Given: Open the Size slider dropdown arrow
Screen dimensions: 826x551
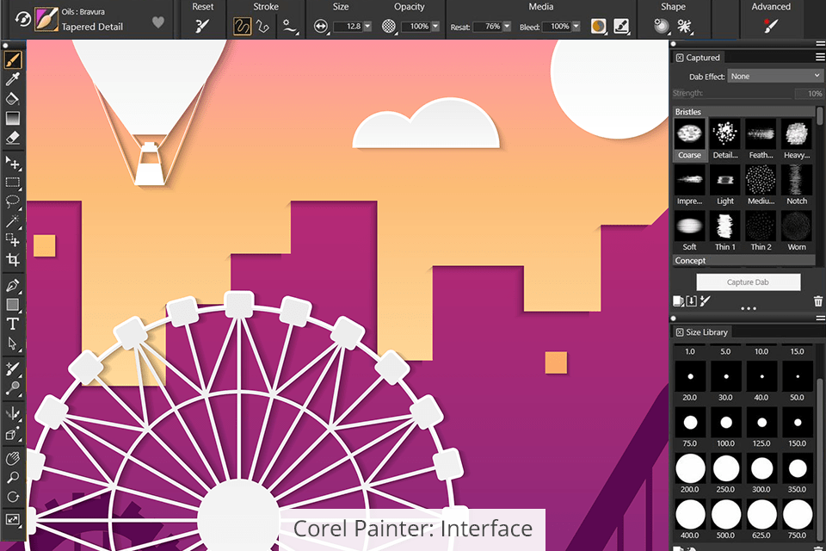Looking at the screenshot, I should tap(367, 26).
